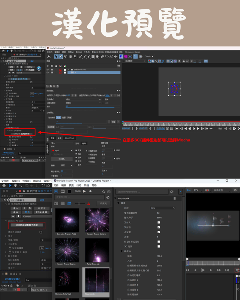The height and width of the screenshot is (300, 240).
Task: Toggle the star favorites filter icon
Action: (x=104, y=191)
